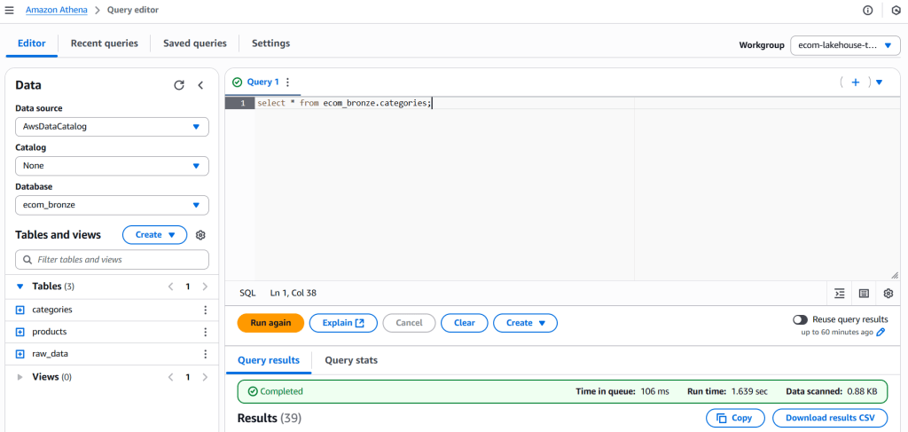The width and height of the screenshot is (908, 432).
Task: Click the Filter tables and views field
Action: point(112,260)
